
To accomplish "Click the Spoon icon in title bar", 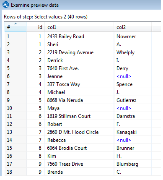I will point(6,5).
